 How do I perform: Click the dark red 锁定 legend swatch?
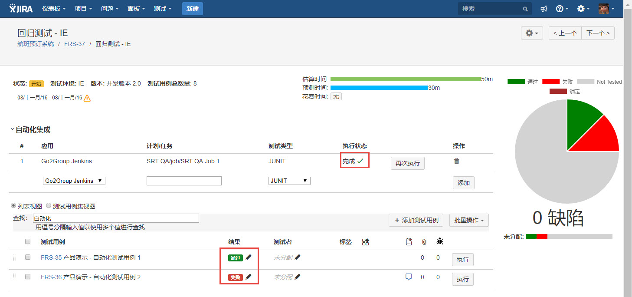point(558,91)
